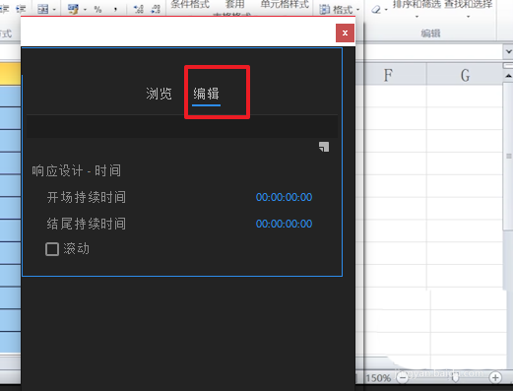The image size is (513, 391).
Task: Expand the arrow below 排序和筛选
Action: tap(417, 16)
